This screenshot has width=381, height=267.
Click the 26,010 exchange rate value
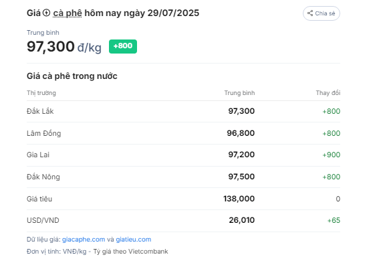[241, 220]
